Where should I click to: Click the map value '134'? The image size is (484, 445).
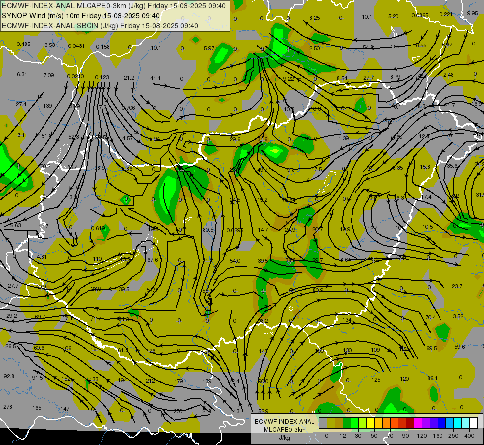click(347, 320)
